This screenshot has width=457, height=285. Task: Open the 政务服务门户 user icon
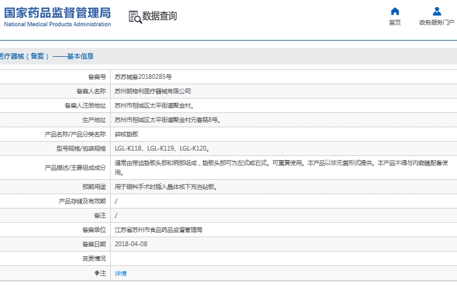pyautogui.click(x=437, y=11)
